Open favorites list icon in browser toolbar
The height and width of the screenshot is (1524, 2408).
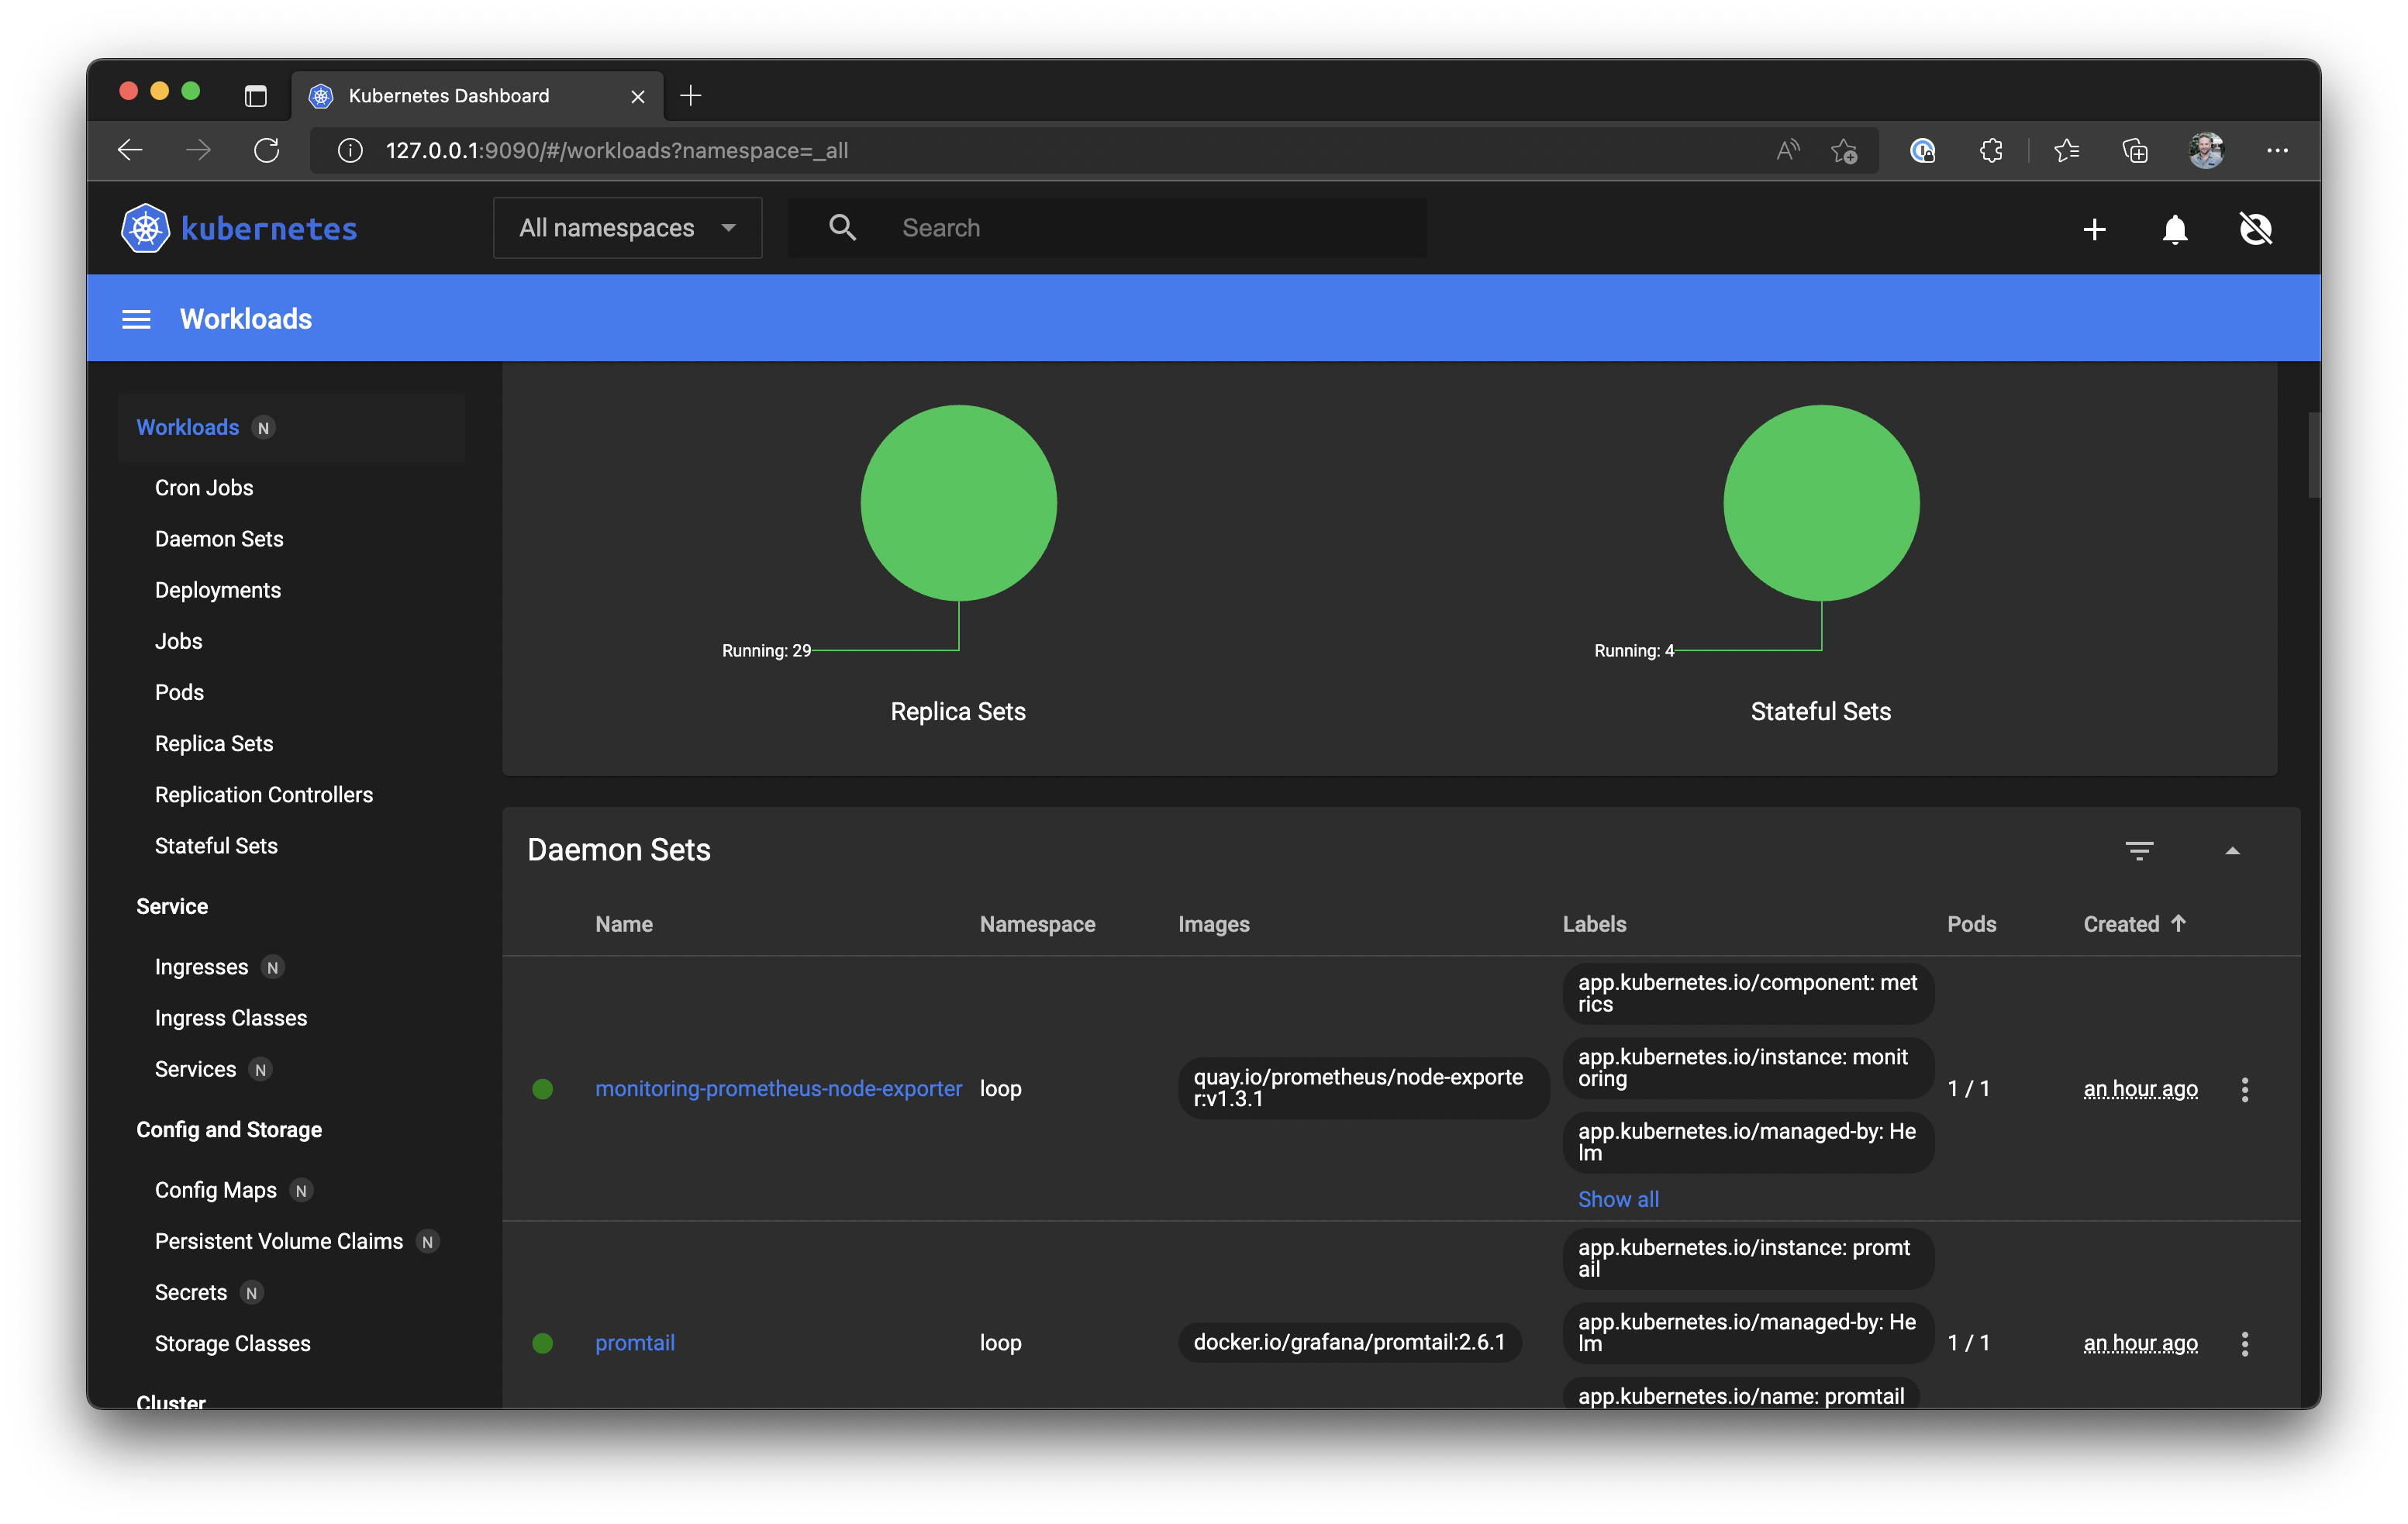click(2066, 150)
